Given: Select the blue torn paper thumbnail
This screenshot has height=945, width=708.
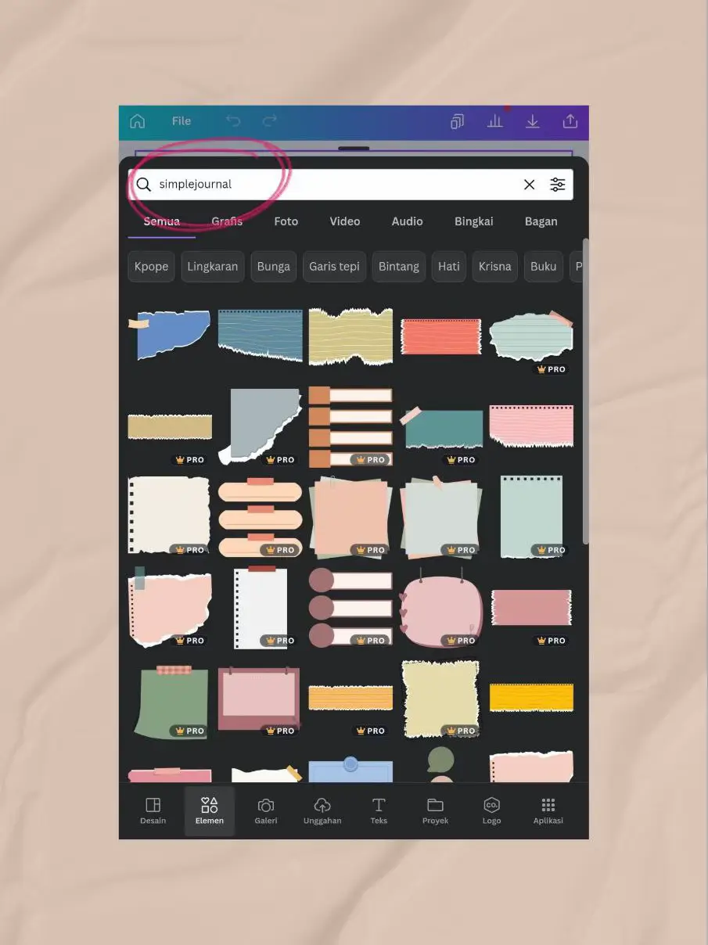Looking at the screenshot, I should click(x=169, y=334).
